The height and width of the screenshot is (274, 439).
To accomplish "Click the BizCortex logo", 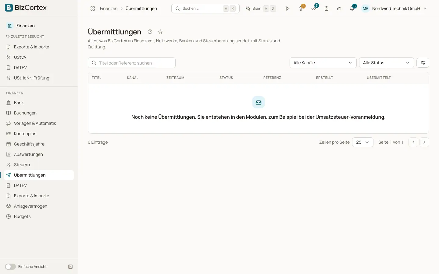I will click(x=26, y=8).
